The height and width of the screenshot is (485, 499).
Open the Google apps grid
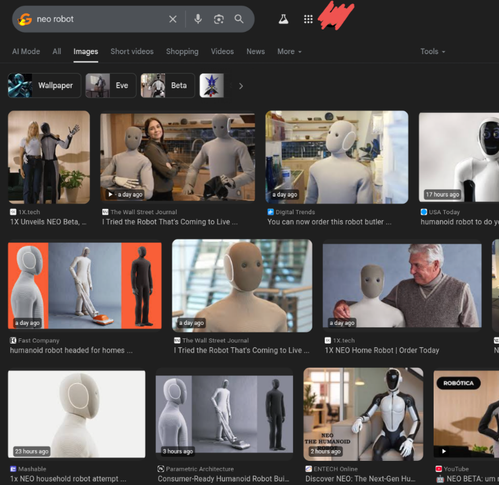(308, 19)
